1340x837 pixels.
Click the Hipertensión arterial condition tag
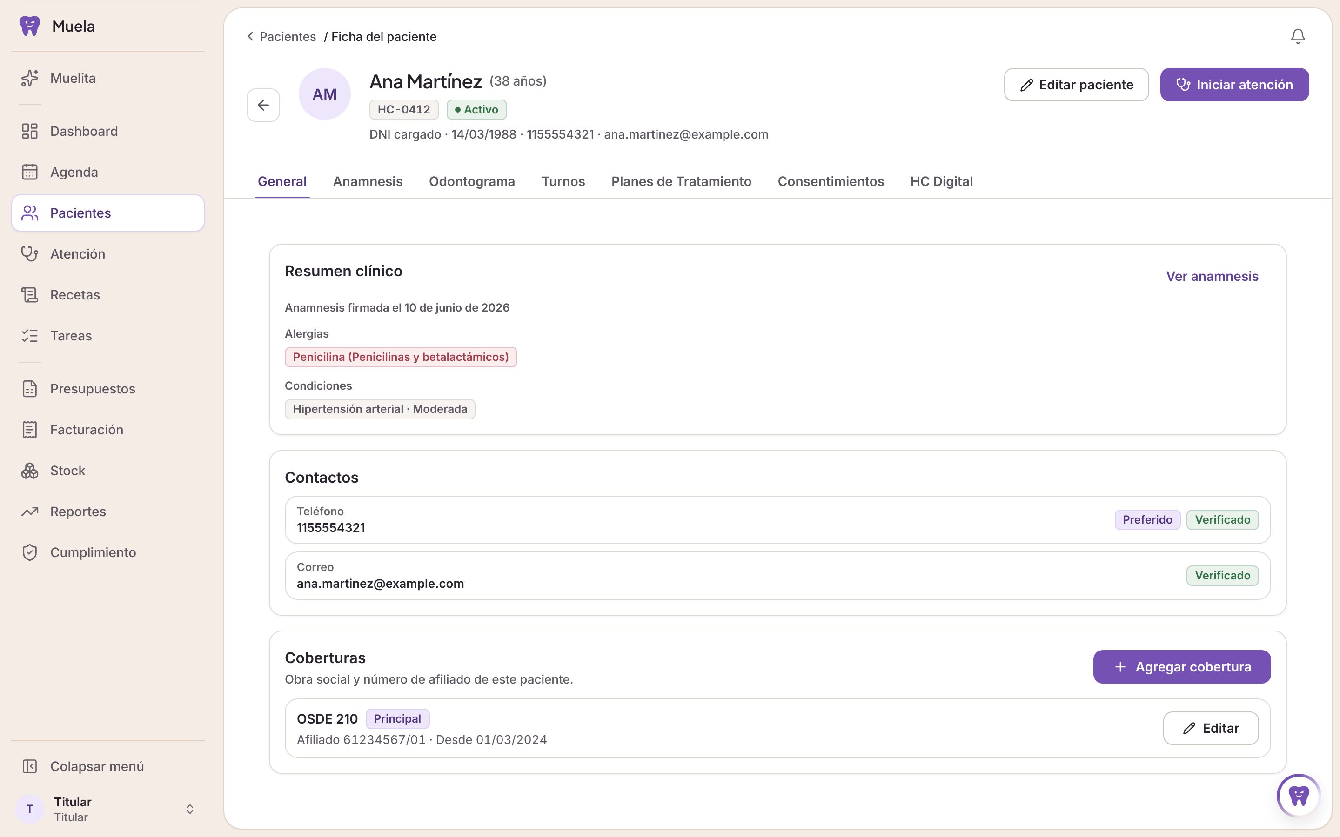click(380, 409)
